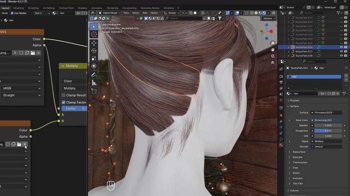Open the Render properties tab icon
The height and width of the screenshot is (196, 350).
click(x=281, y=76)
